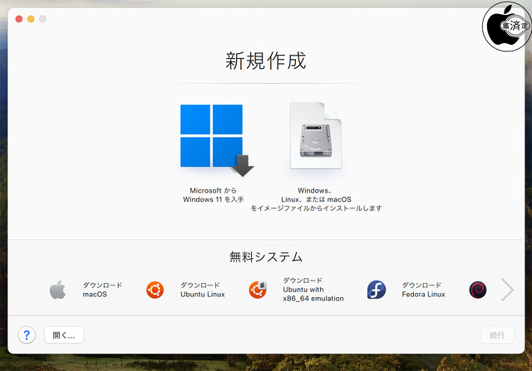The height and width of the screenshot is (371, 532).
Task: Choose the disk image file installer icon
Action: coord(316,135)
